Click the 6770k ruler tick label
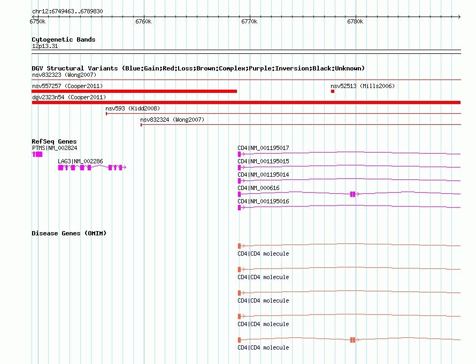 pyautogui.click(x=249, y=21)
